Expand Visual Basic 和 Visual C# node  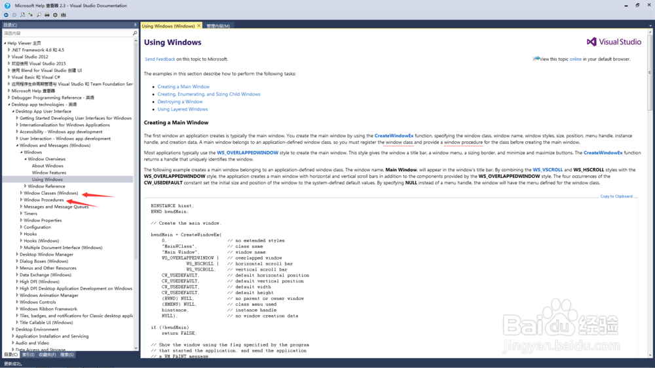click(x=9, y=77)
